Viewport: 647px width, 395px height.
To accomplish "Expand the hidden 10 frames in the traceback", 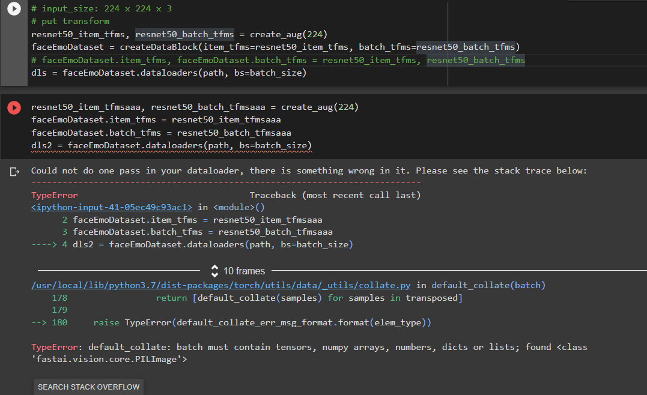I will pyautogui.click(x=238, y=271).
